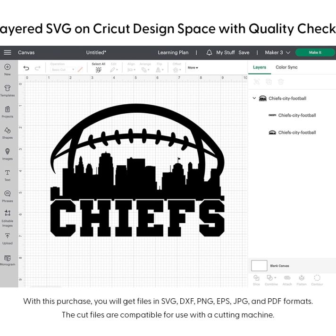Viewport: 336px width, 336px height.
Task: Open the Arrange dropdown
Action: pos(145,70)
